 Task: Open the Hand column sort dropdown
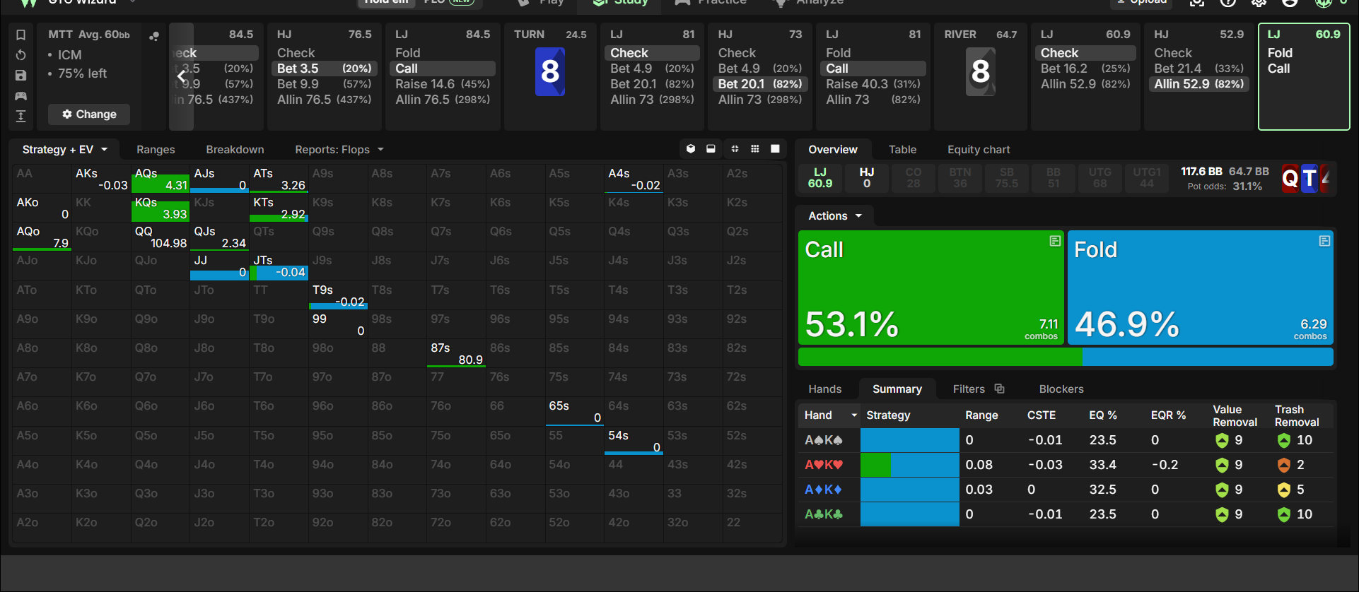[854, 415]
